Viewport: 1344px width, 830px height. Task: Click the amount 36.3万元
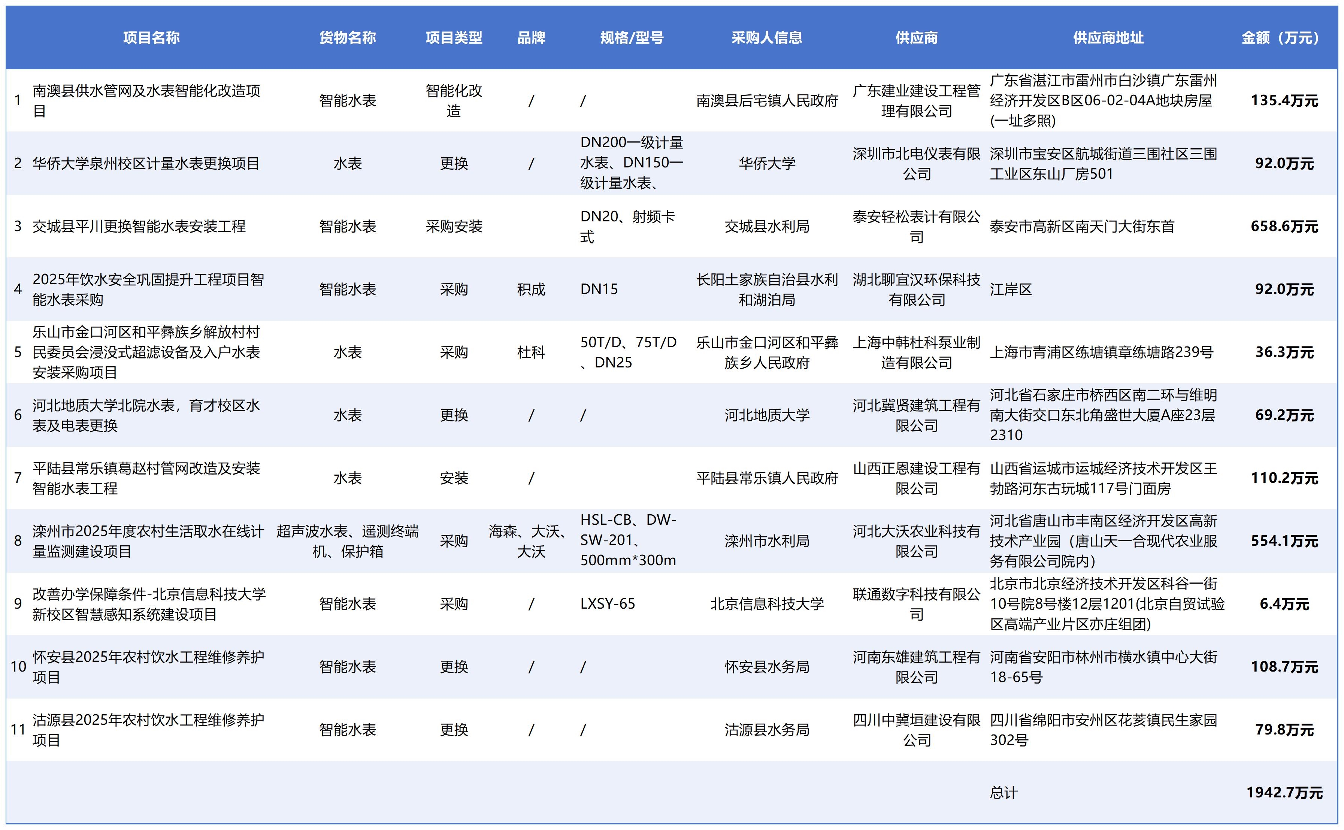coord(1284,352)
